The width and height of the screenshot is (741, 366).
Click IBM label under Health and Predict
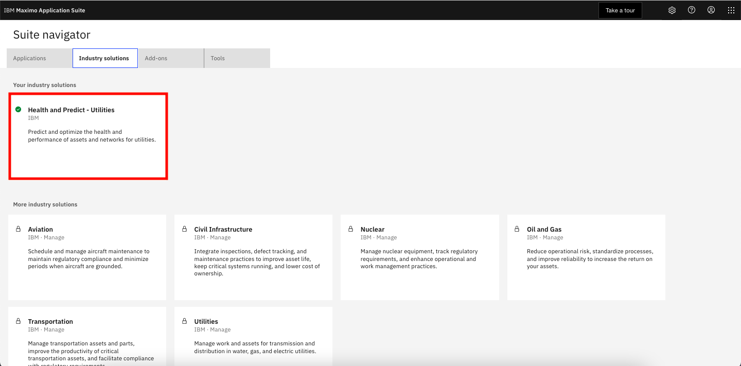33,118
